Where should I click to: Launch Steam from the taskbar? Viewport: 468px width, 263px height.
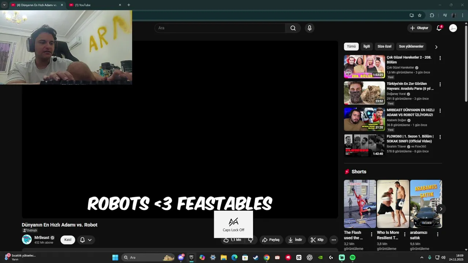click(x=256, y=258)
